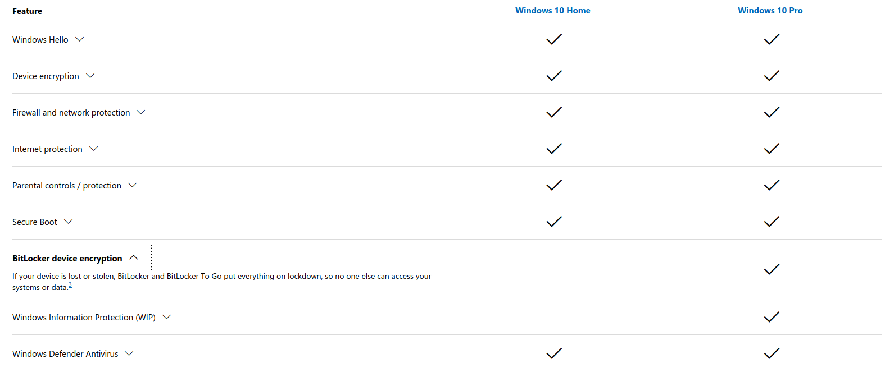Click Firewall checkmark in the Home column
894x391 pixels.
[x=554, y=112]
